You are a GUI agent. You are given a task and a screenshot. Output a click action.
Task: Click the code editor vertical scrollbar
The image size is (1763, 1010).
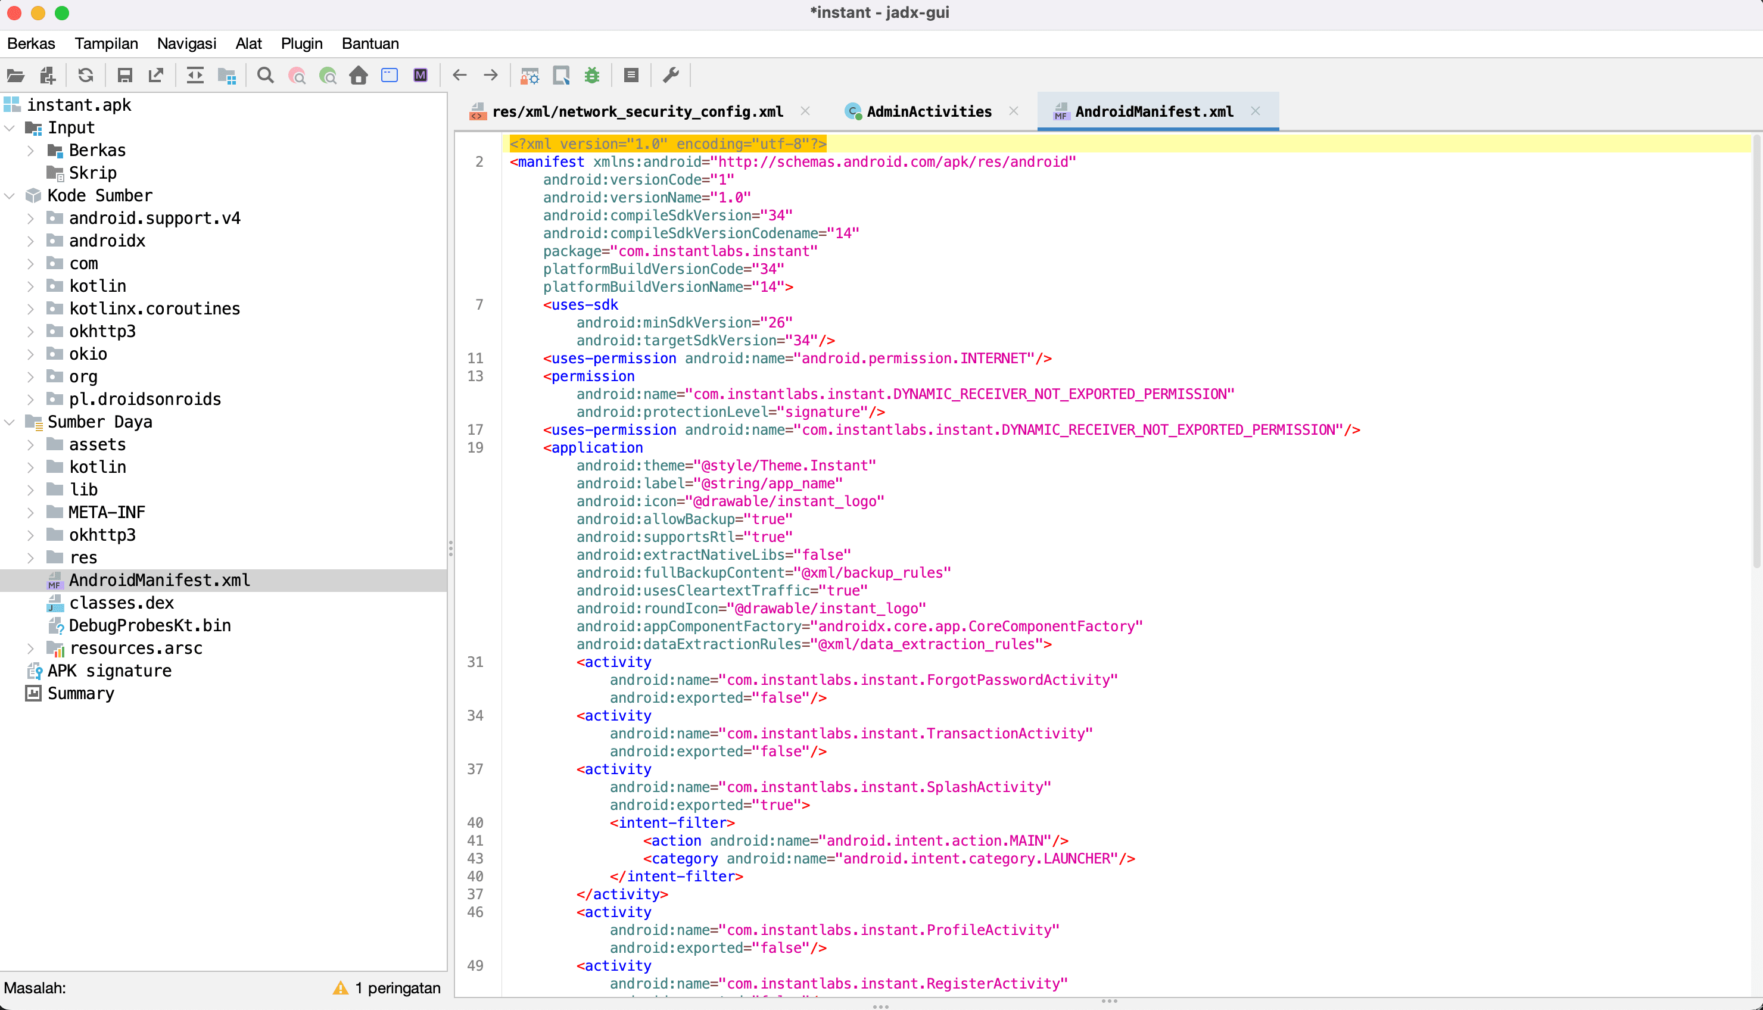click(x=1756, y=347)
